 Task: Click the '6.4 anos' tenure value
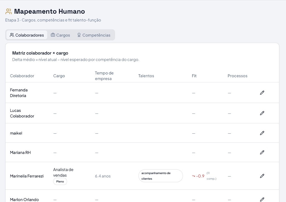[103, 176]
